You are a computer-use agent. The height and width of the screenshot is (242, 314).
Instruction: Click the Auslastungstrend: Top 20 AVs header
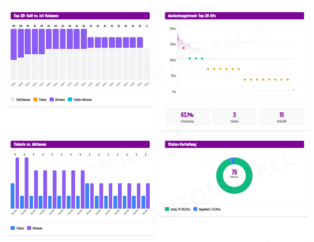pyautogui.click(x=234, y=16)
